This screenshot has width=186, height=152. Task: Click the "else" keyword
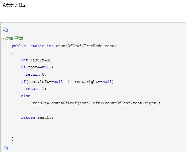point(26,96)
